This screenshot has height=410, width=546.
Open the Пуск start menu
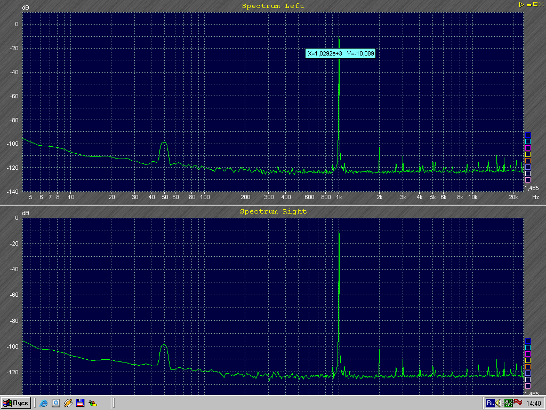(17, 403)
